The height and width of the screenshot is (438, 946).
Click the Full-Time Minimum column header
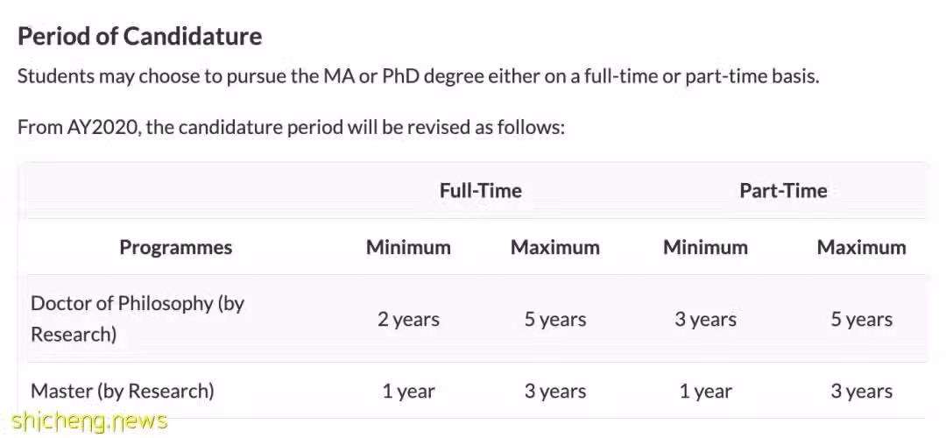[x=408, y=247]
